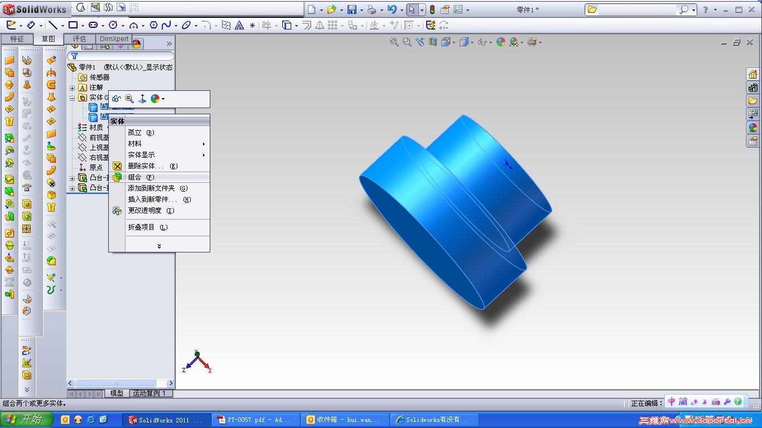Click the Edit Appearance color ball in view toolbar

click(500, 42)
